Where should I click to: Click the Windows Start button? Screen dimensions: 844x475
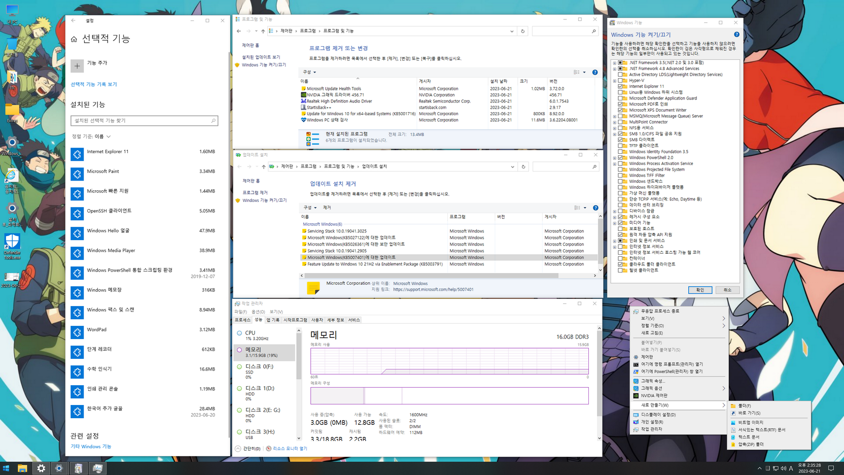(x=7, y=468)
